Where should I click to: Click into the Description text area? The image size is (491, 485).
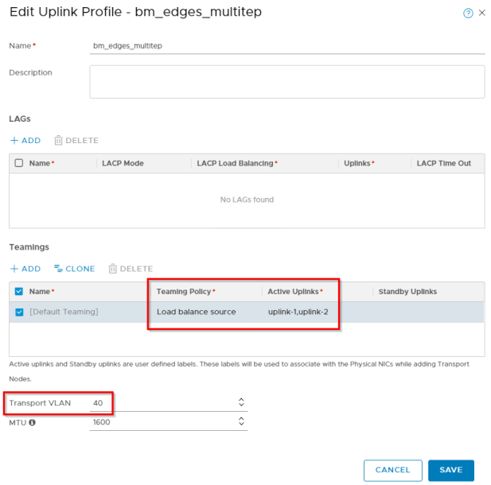pyautogui.click(x=286, y=81)
